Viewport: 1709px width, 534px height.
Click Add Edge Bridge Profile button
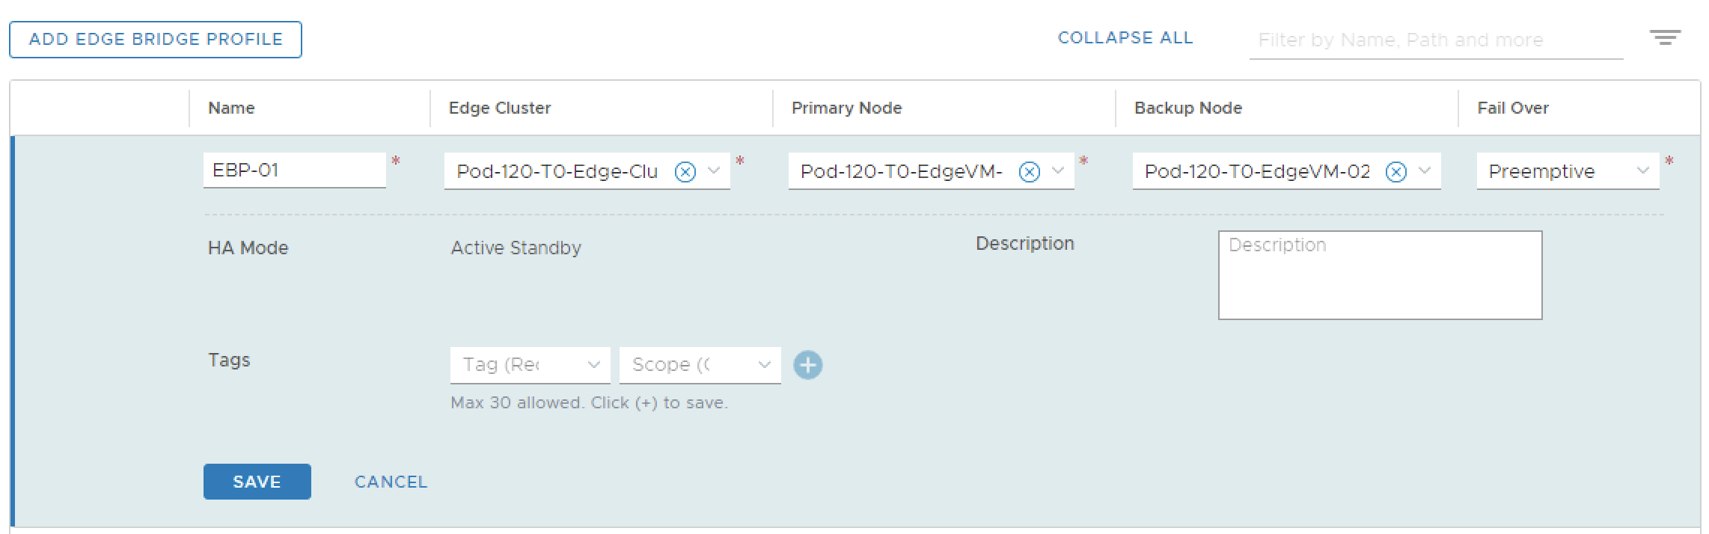point(156,40)
